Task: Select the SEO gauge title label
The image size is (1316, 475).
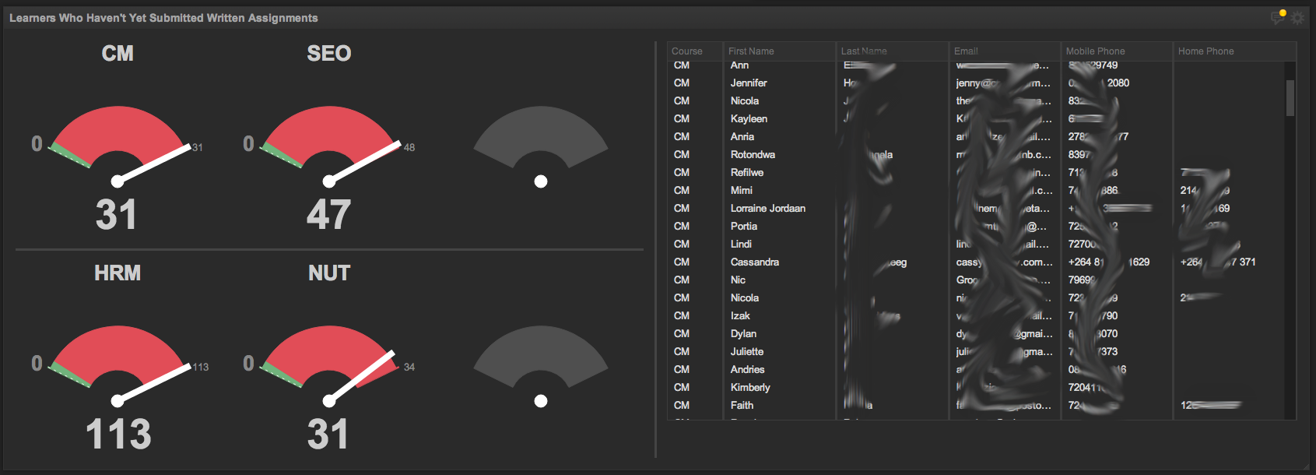Action: (329, 53)
